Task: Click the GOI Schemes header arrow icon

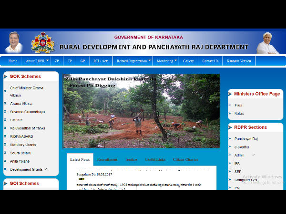Action: [x=6, y=184]
